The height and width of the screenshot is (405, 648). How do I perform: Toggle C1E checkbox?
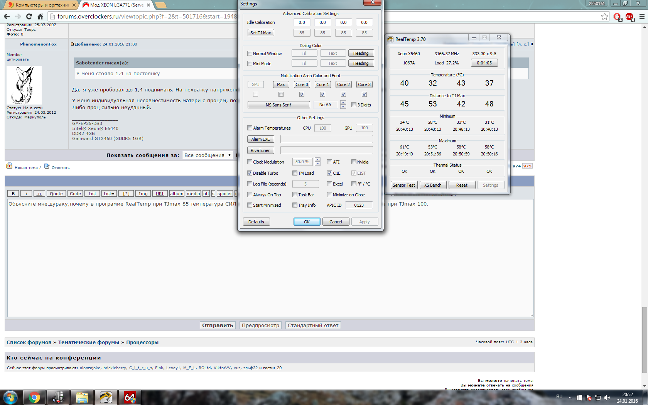click(329, 173)
